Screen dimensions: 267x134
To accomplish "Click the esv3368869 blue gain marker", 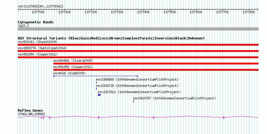I will tap(96, 82).
